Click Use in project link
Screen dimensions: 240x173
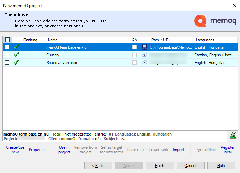click(x=64, y=150)
